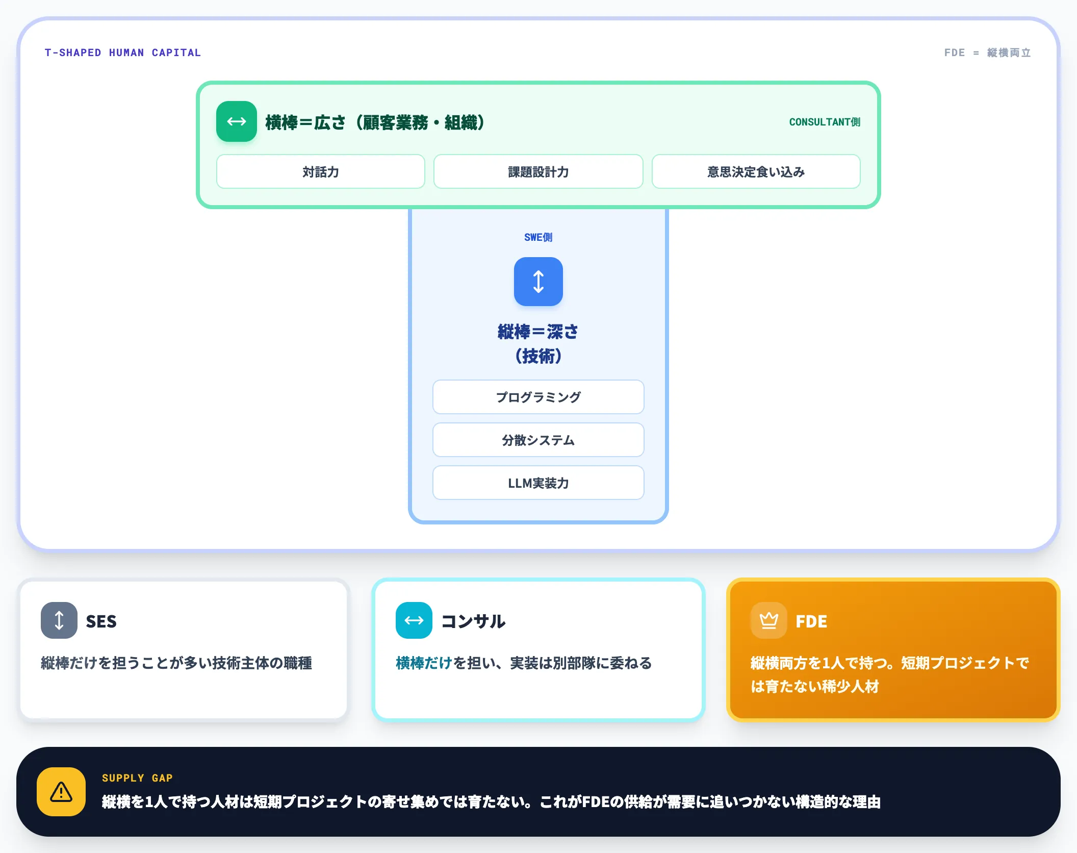Click the cyan コンサル horizontal arrow icon
This screenshot has height=853, width=1077.
pyautogui.click(x=414, y=620)
